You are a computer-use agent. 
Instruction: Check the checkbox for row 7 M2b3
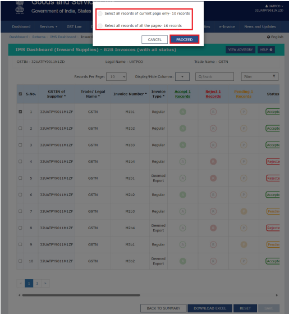(20, 211)
